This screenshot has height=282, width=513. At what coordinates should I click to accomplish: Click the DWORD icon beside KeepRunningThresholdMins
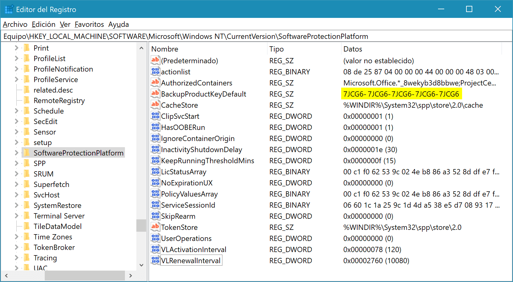(x=155, y=160)
